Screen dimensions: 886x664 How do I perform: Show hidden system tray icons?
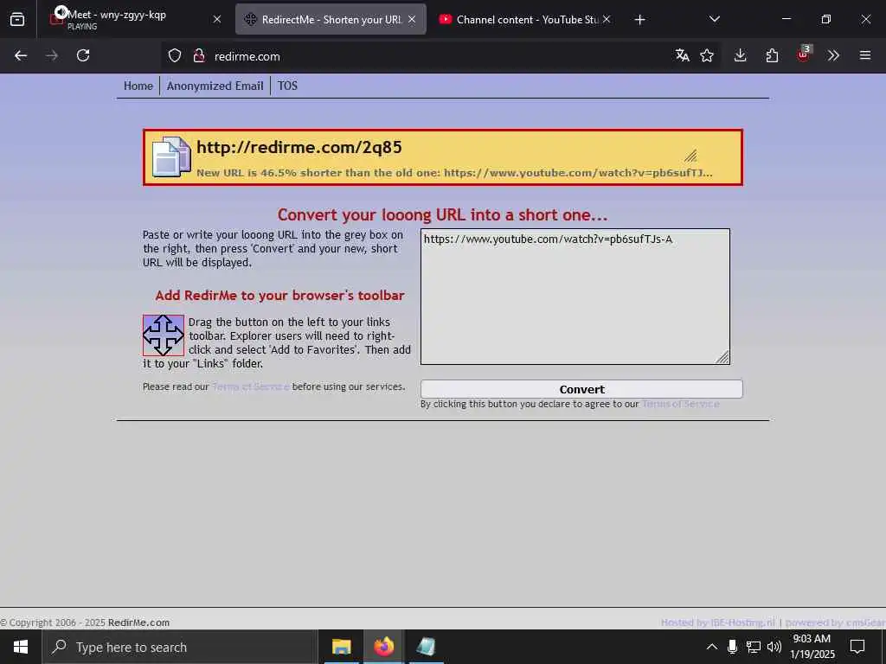point(712,647)
